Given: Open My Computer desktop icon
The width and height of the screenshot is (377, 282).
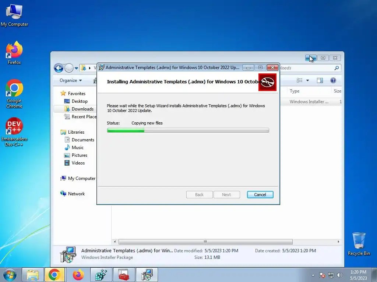Looking at the screenshot, I should pyautogui.click(x=14, y=15).
